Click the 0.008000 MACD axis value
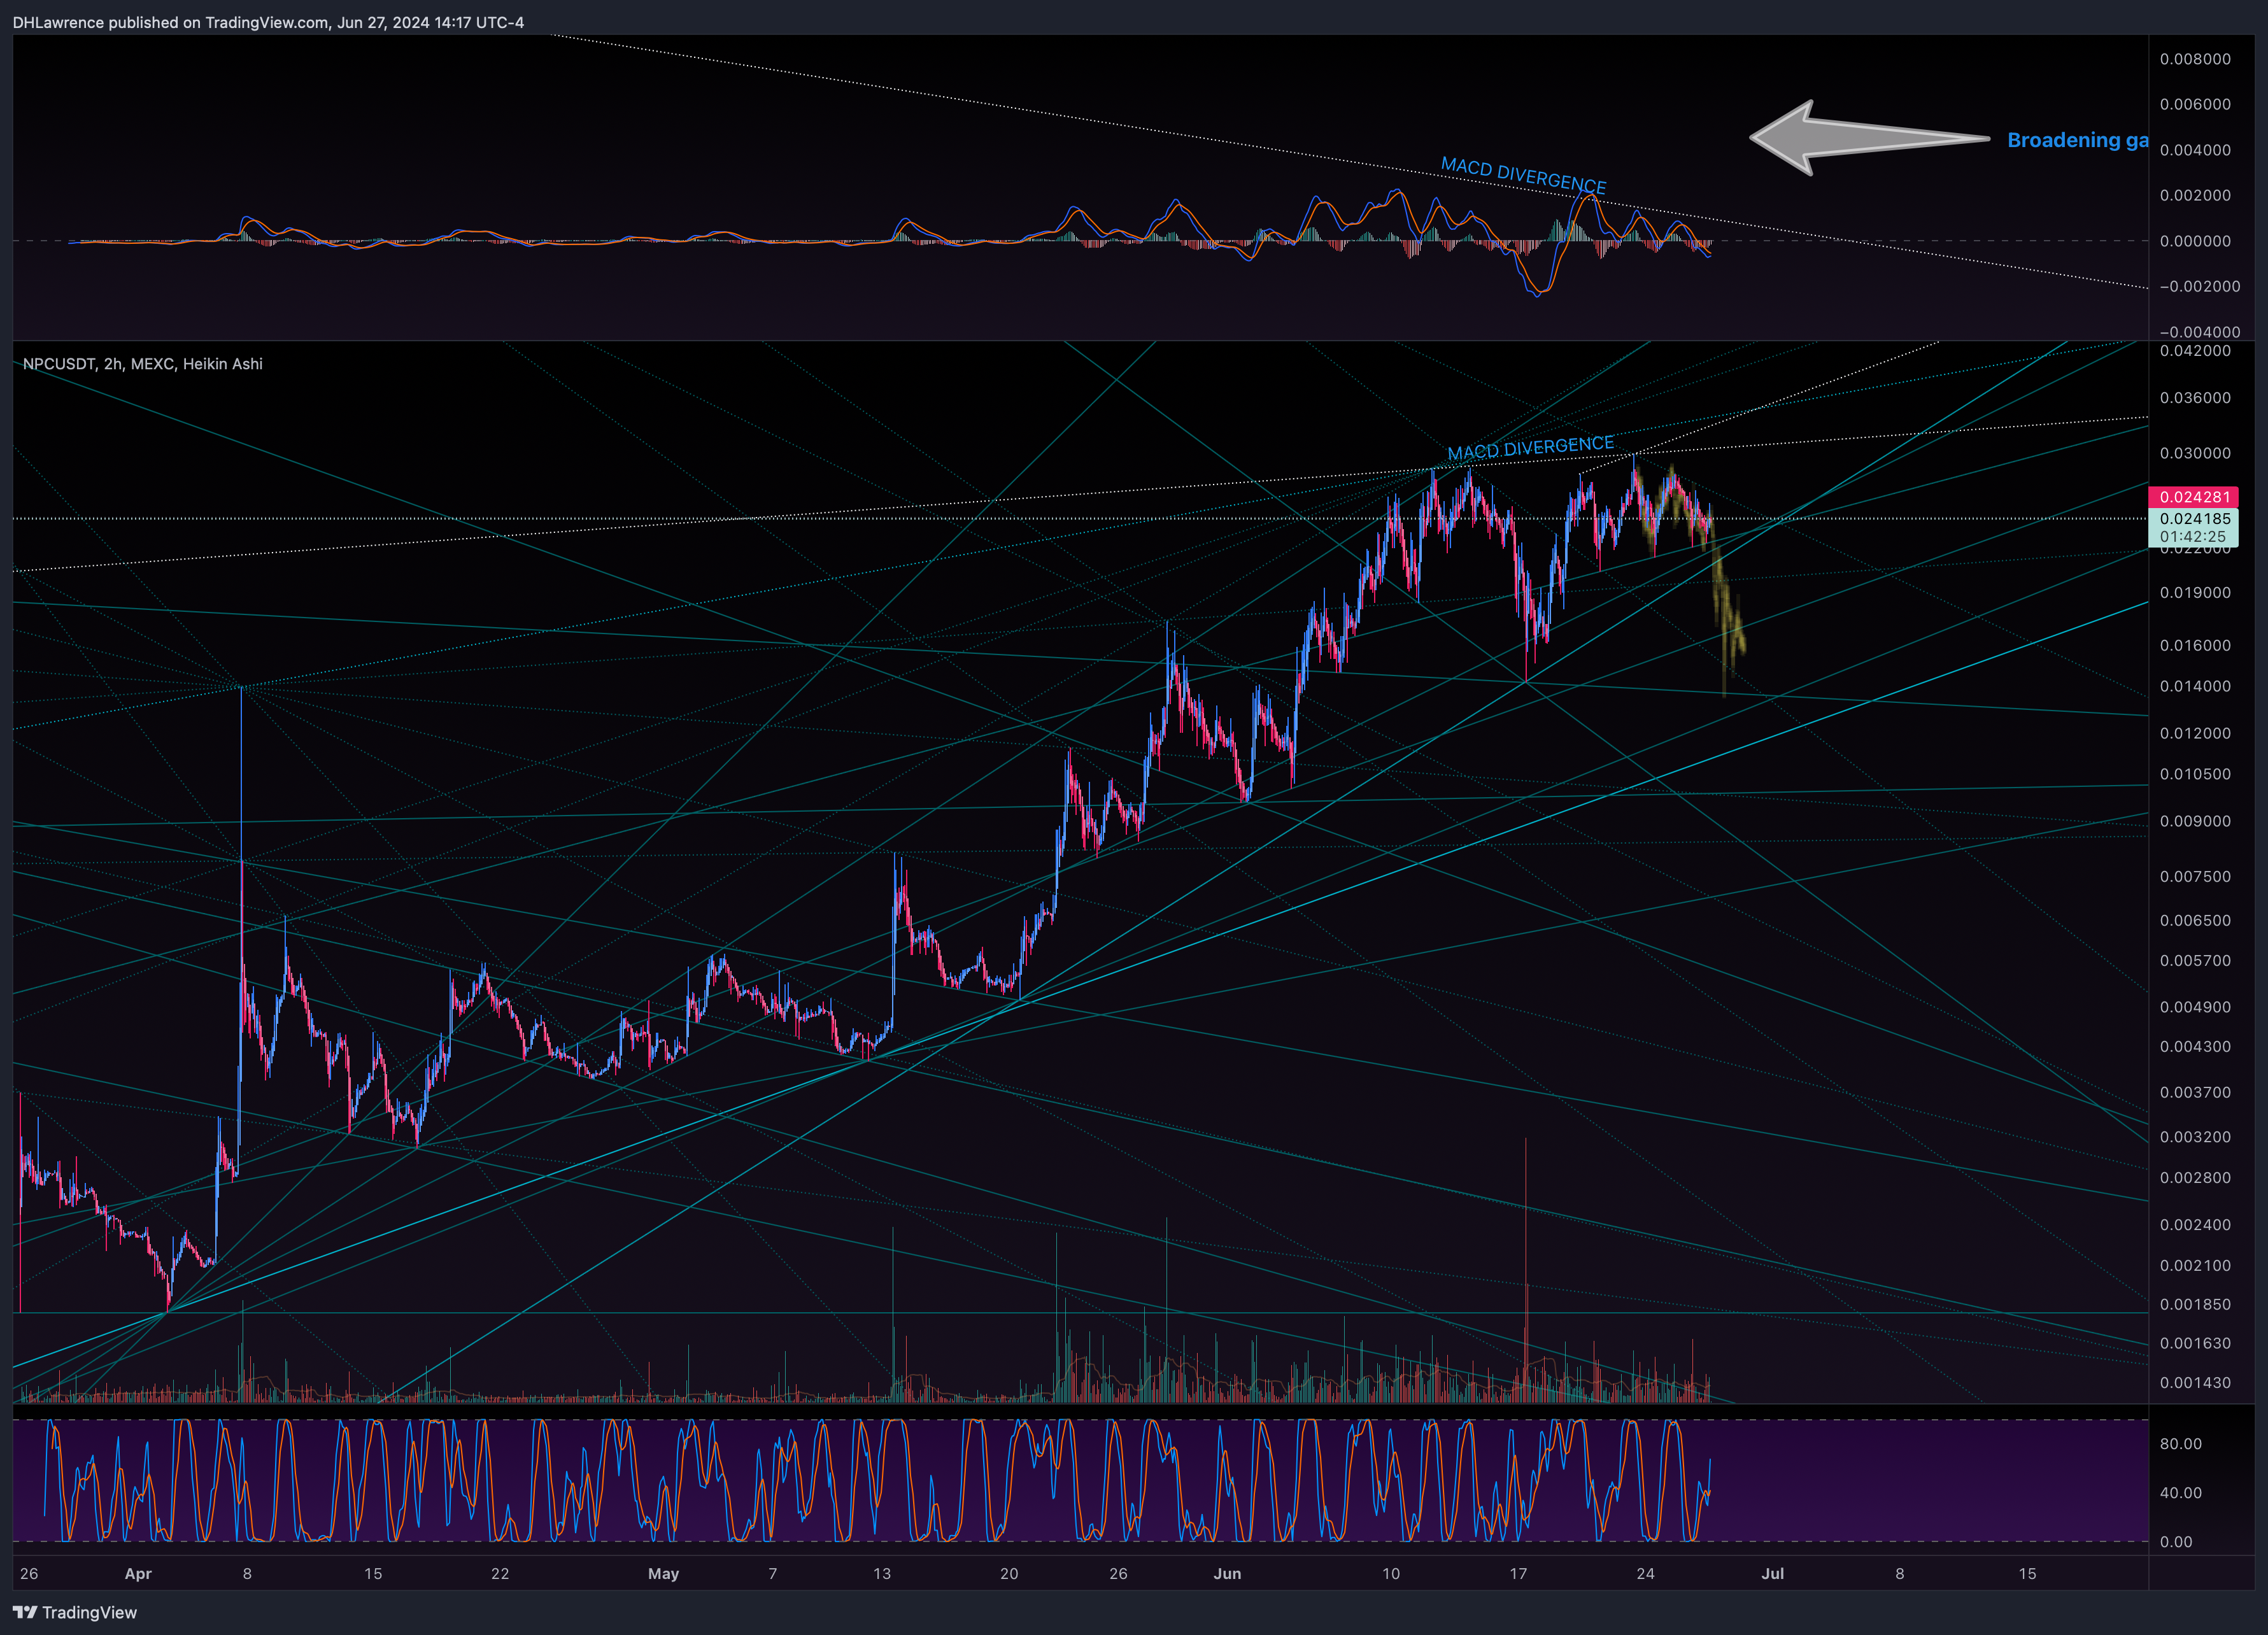 [x=2195, y=59]
